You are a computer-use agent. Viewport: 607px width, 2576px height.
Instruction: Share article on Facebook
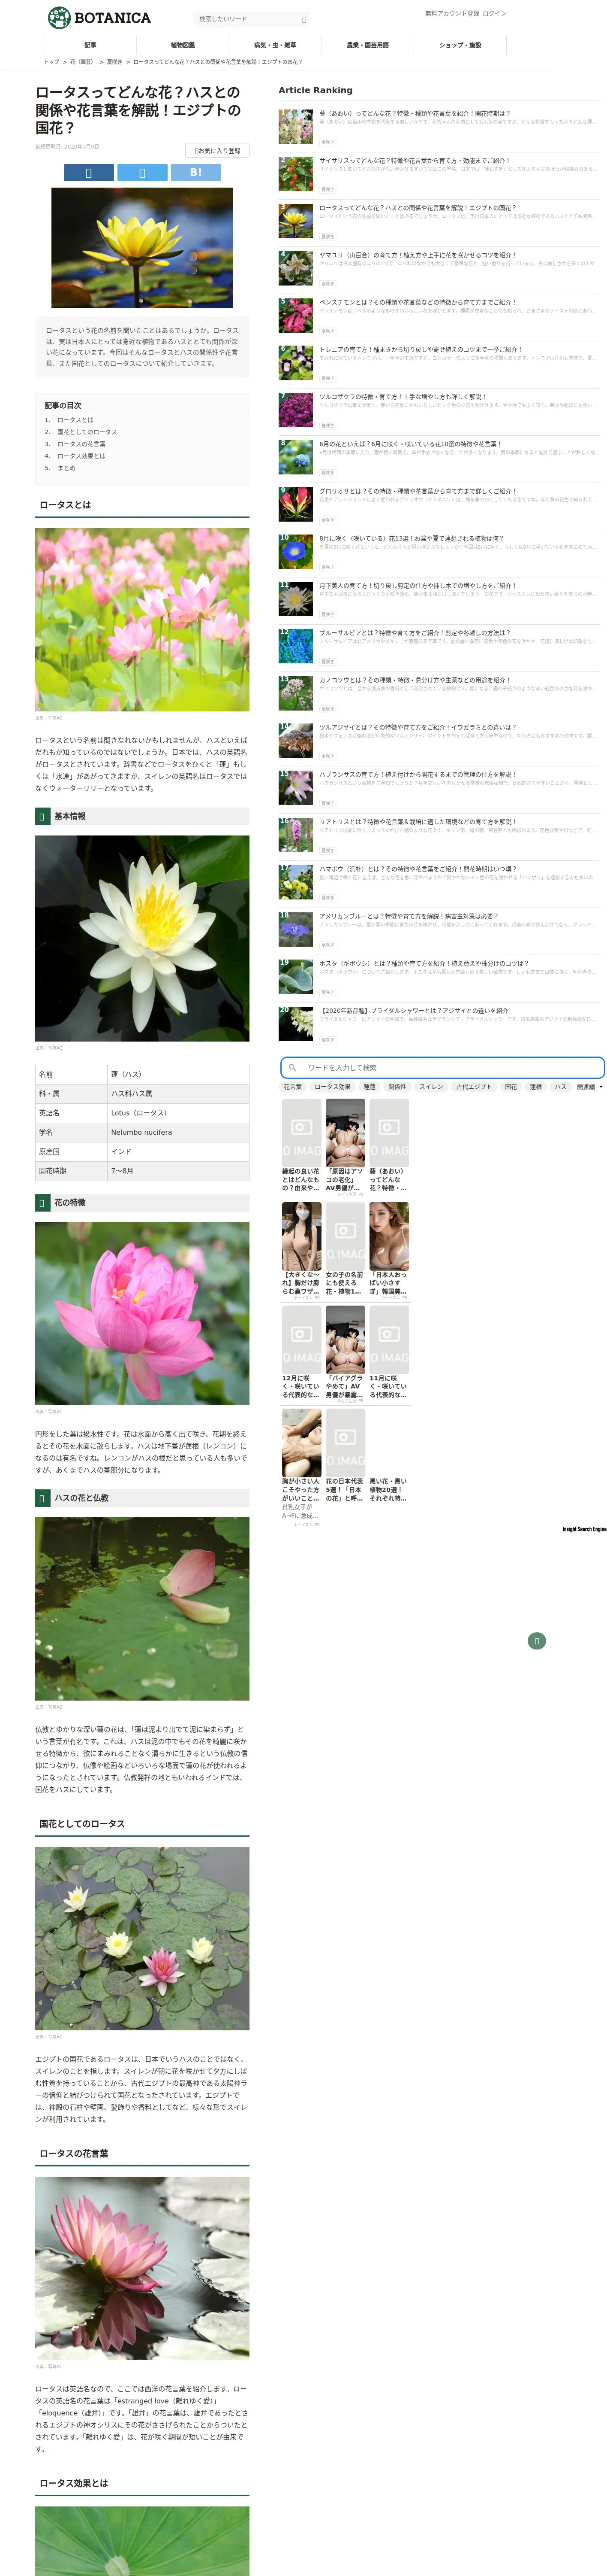[88, 173]
